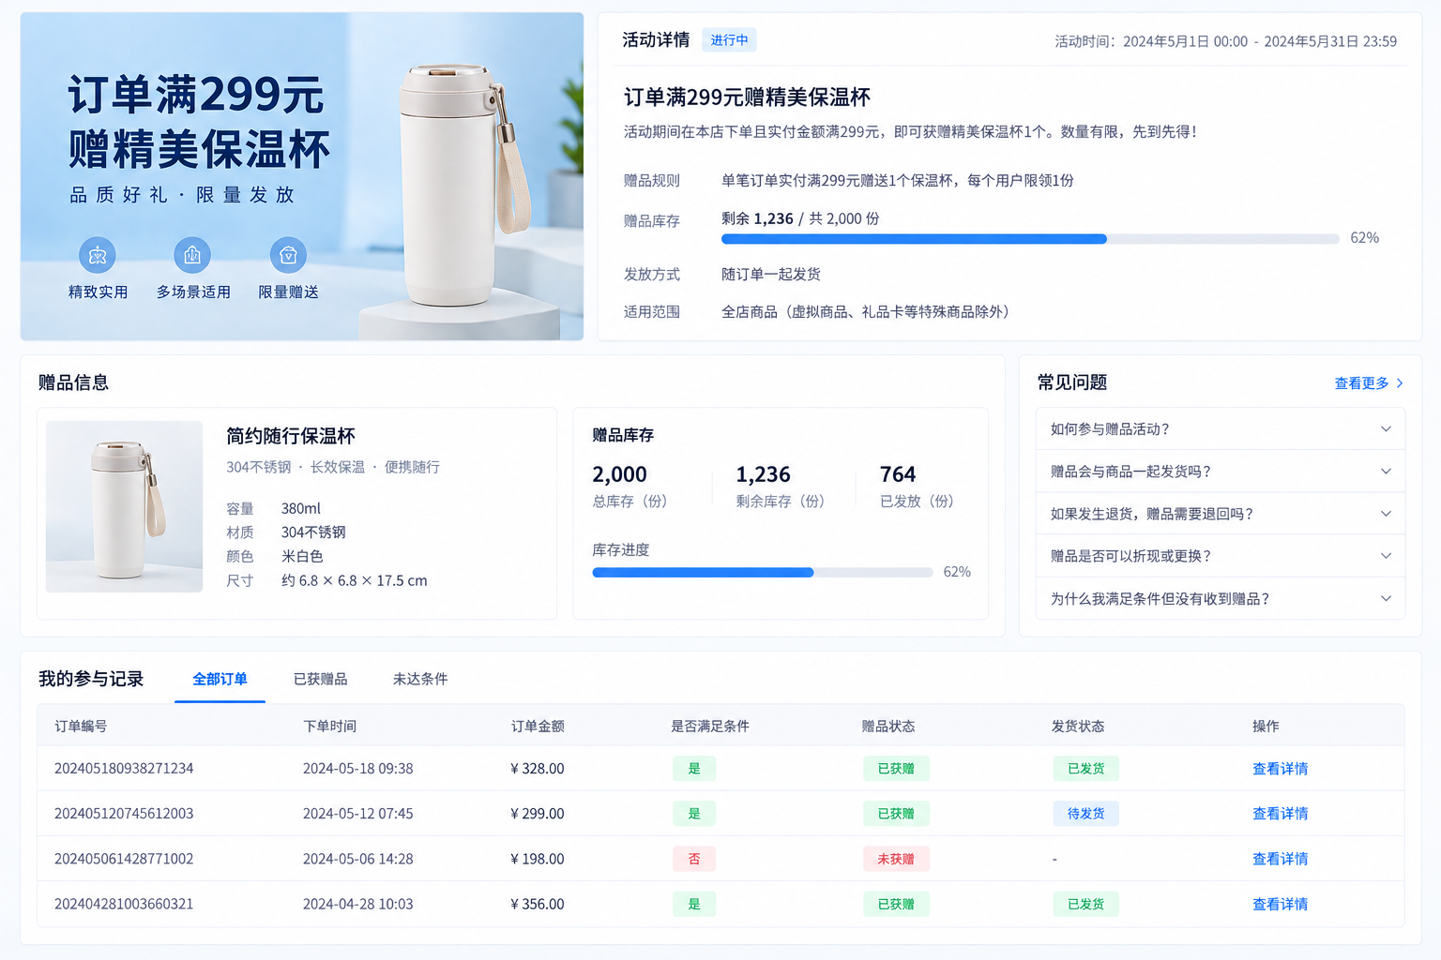This screenshot has height=960, width=1441.
Task: Click the 多场景适用 banner icon
Action: pyautogui.click(x=192, y=255)
